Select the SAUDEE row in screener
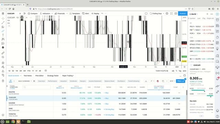Image resolution: width=220 pixels, height=124 pixels. (x=97, y=104)
